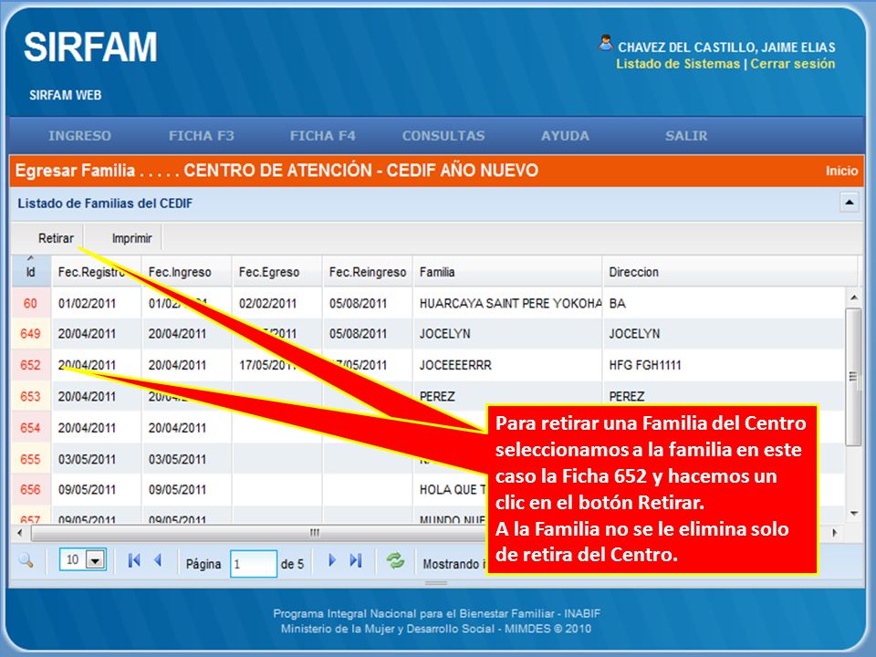Click the user avatar icon beside CHAVEZ DEL CASTILLO
This screenshot has height=657, width=876.
pos(606,43)
